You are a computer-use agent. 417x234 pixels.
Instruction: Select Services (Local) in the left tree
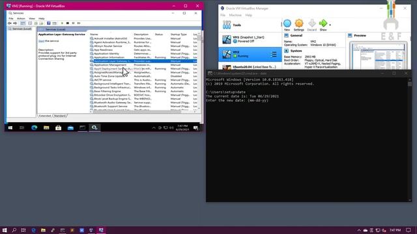pos(20,29)
